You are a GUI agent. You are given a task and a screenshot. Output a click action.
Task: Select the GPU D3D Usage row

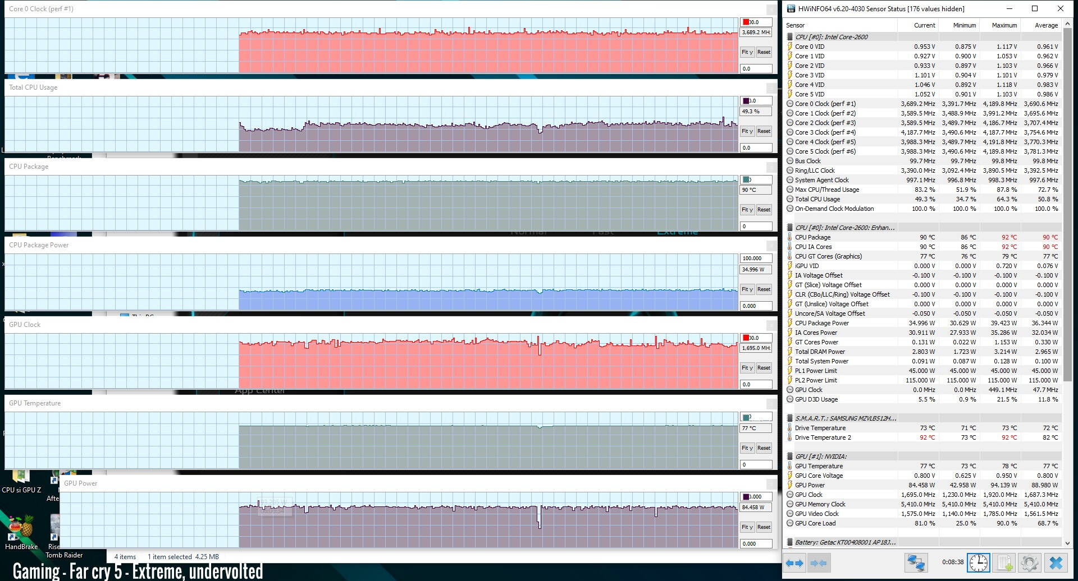[x=923, y=399]
